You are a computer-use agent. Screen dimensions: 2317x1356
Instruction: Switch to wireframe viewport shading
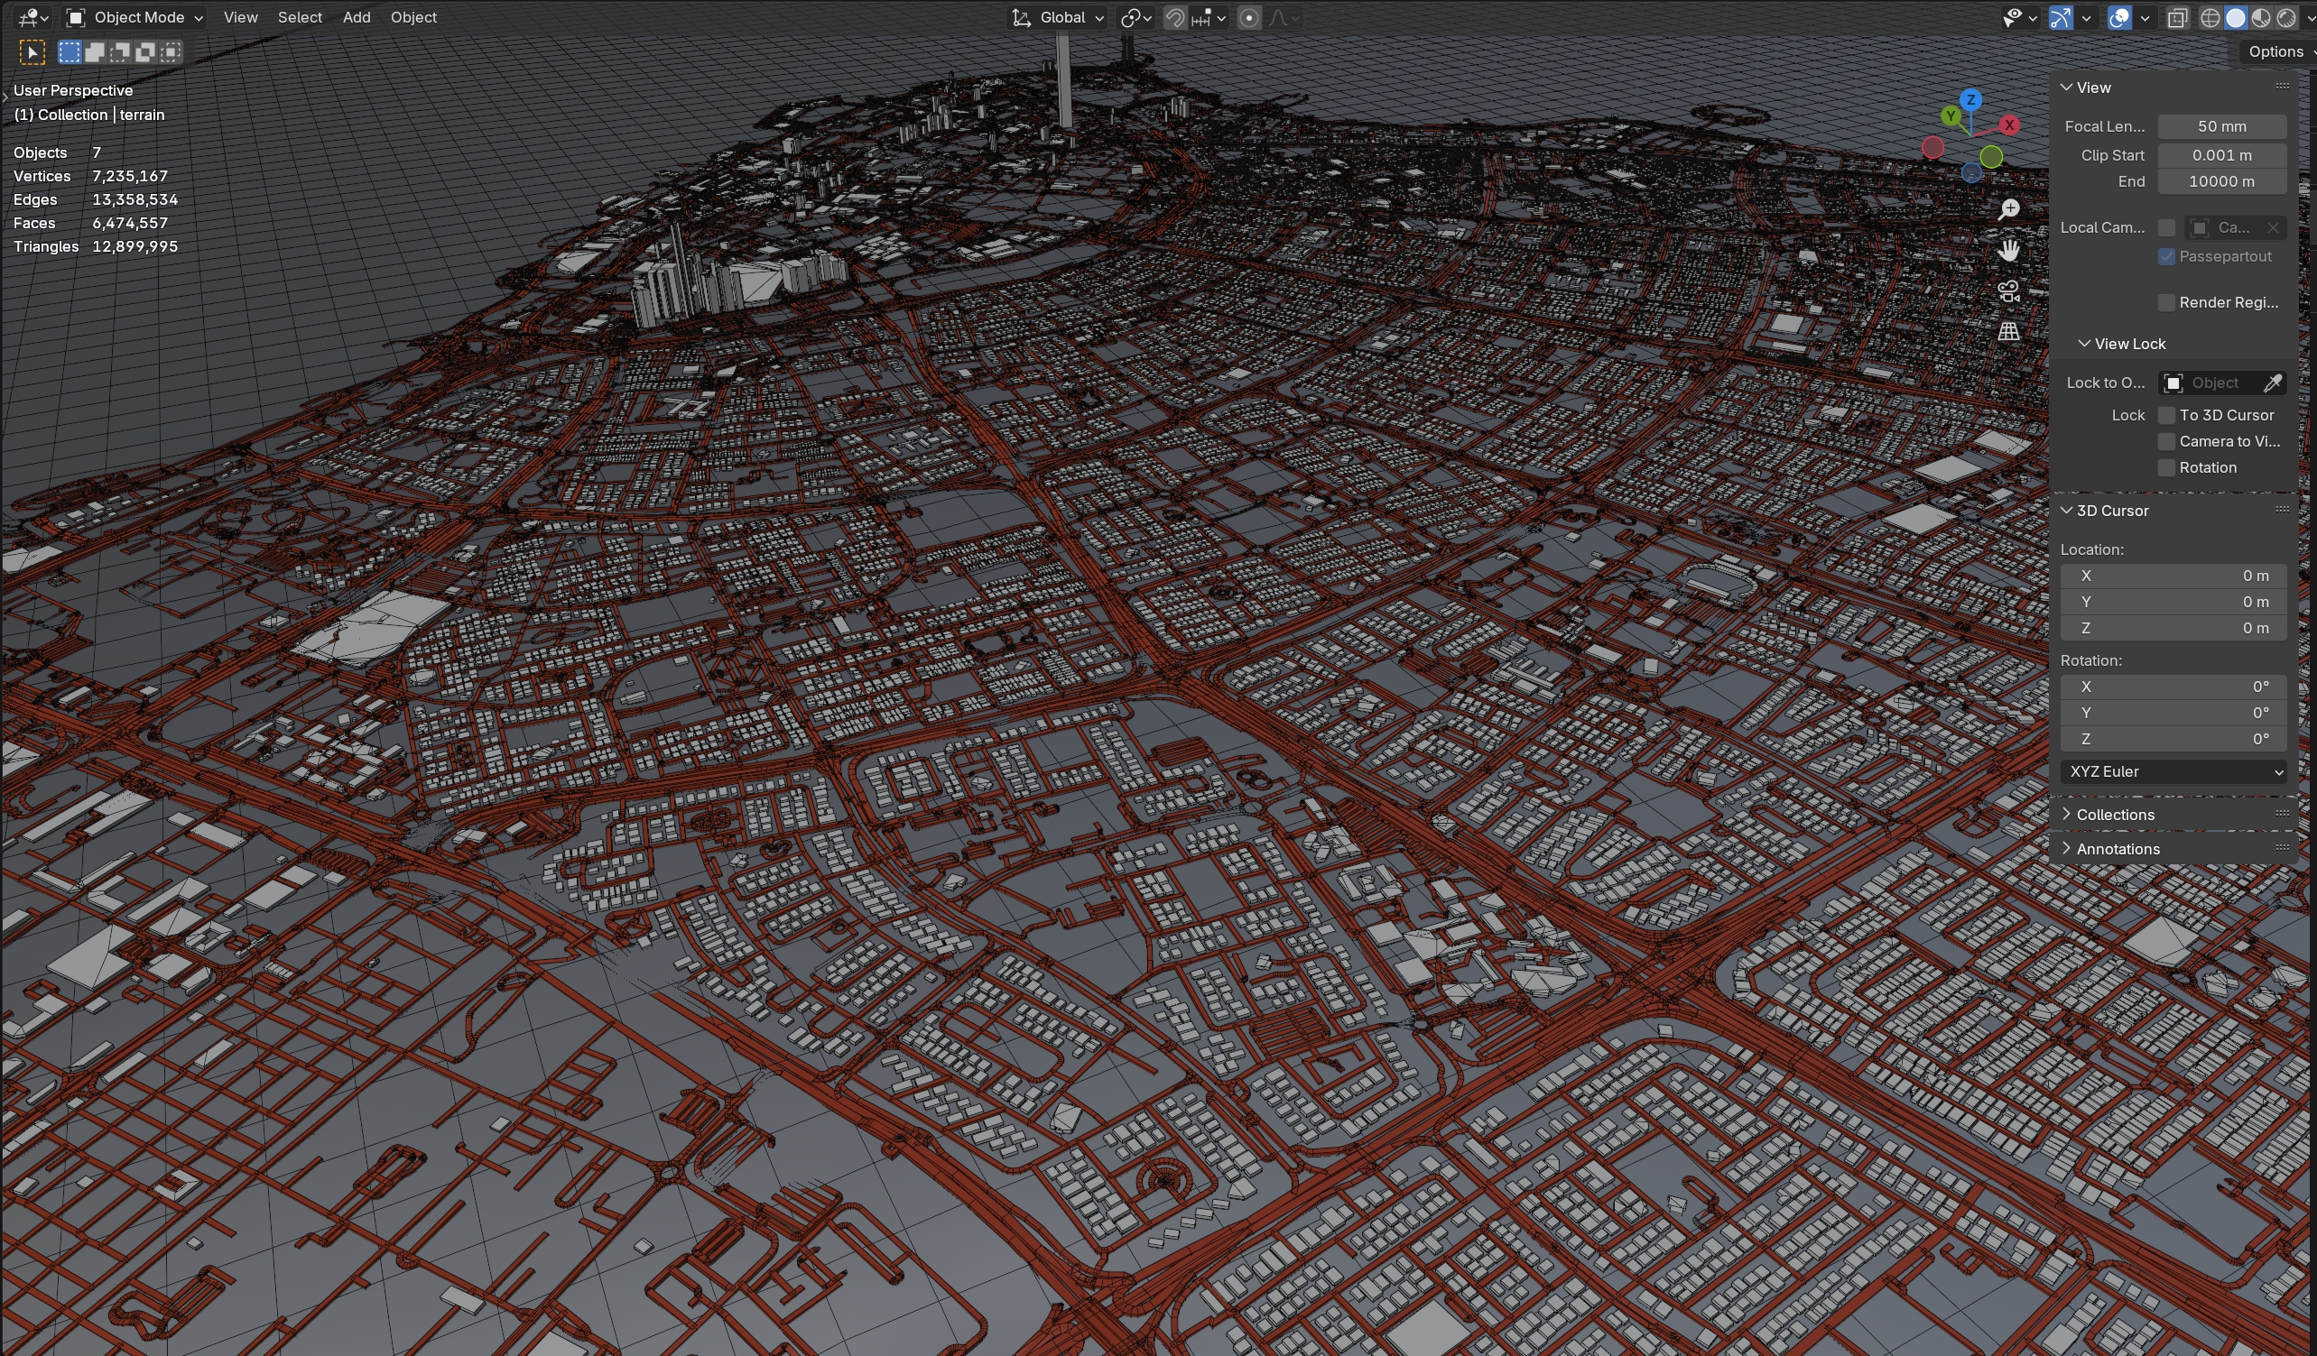click(2210, 17)
